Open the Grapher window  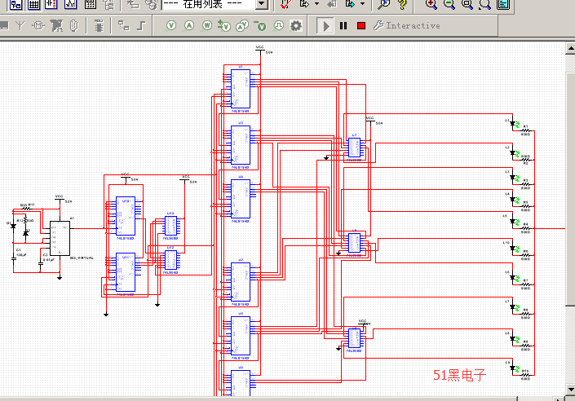tap(71, 4)
